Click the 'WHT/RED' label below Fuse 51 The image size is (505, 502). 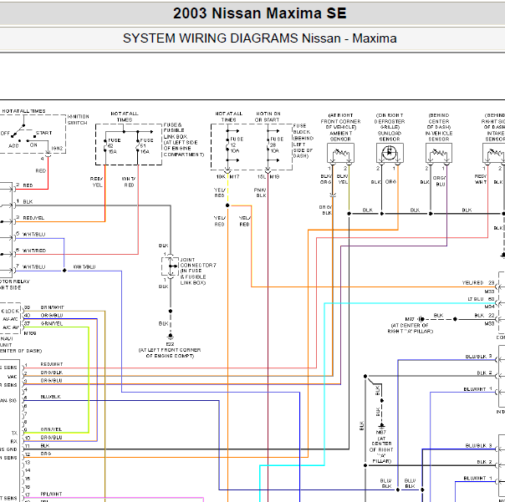129,182
